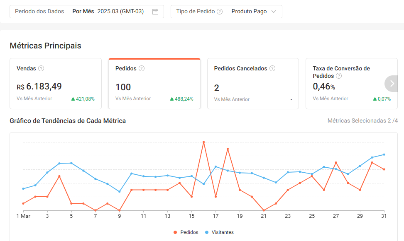Click the help icon beside Vendas
Image resolution: width=404 pixels, height=241 pixels.
[x=41, y=68]
